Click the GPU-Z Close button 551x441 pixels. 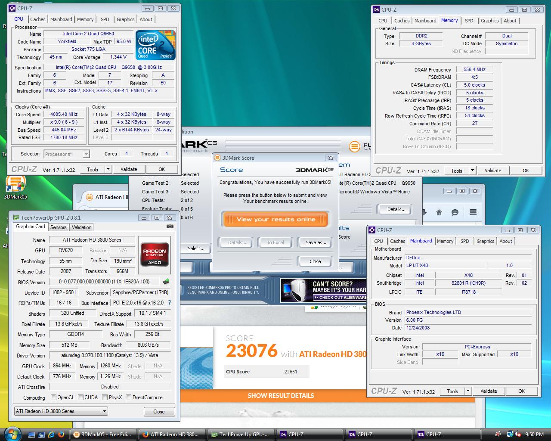coord(159,411)
